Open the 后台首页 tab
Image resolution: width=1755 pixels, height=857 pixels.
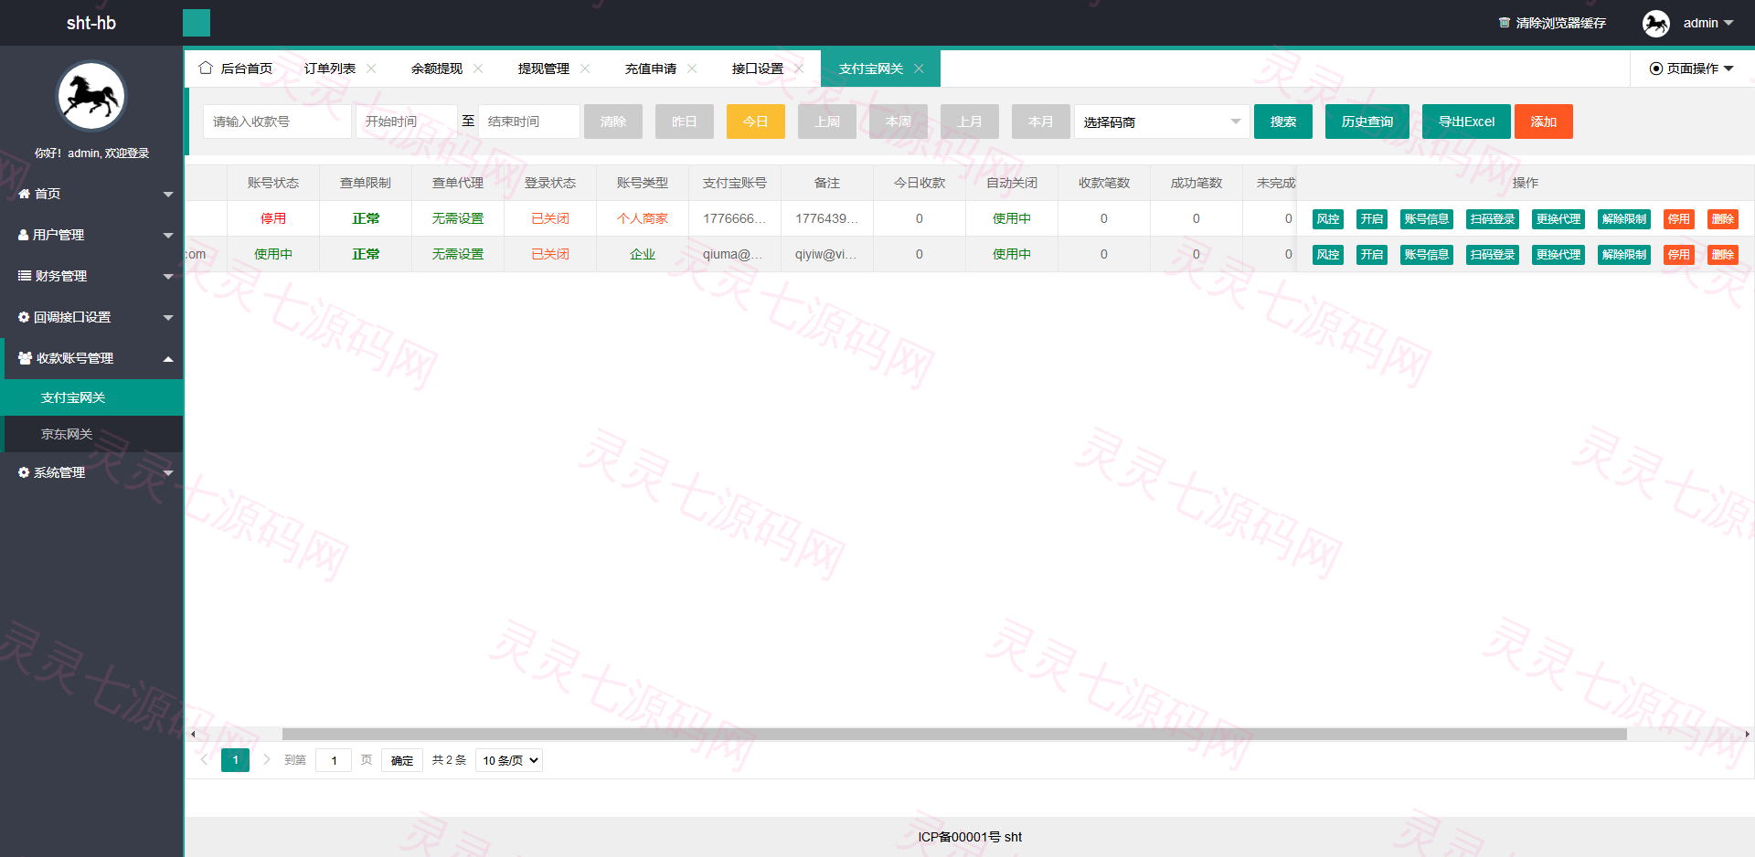coord(237,69)
